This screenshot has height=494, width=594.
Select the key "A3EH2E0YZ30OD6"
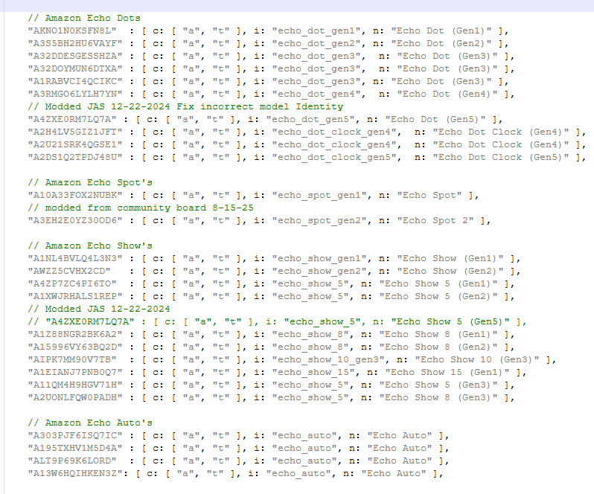pyautogui.click(x=75, y=220)
